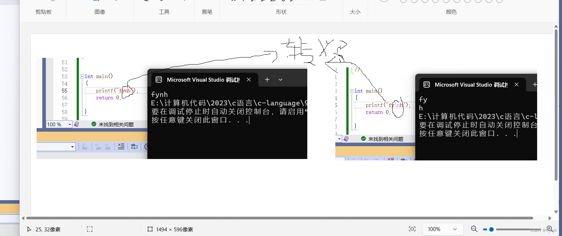This screenshot has width=562, height=236.
Task: Click the 图像 ribbon group label
Action: [100, 12]
